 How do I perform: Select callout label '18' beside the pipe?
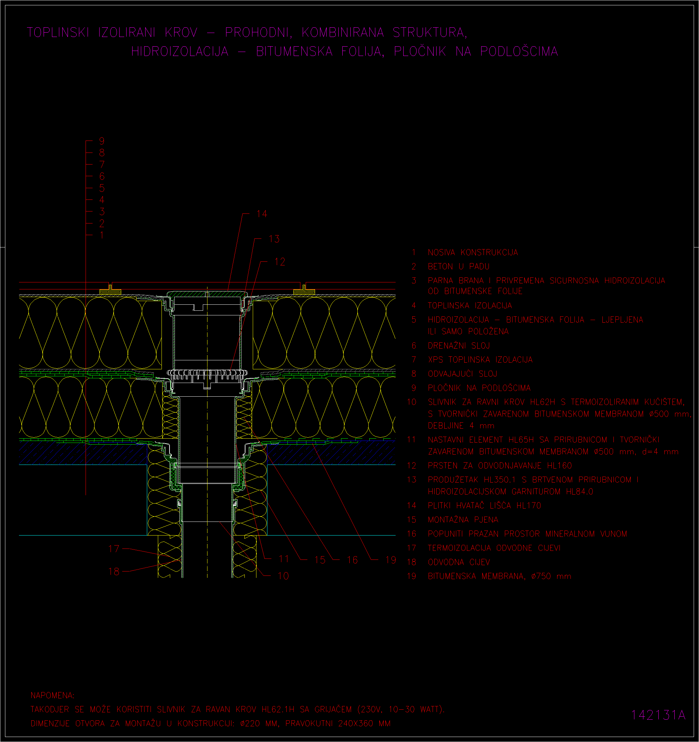click(114, 571)
